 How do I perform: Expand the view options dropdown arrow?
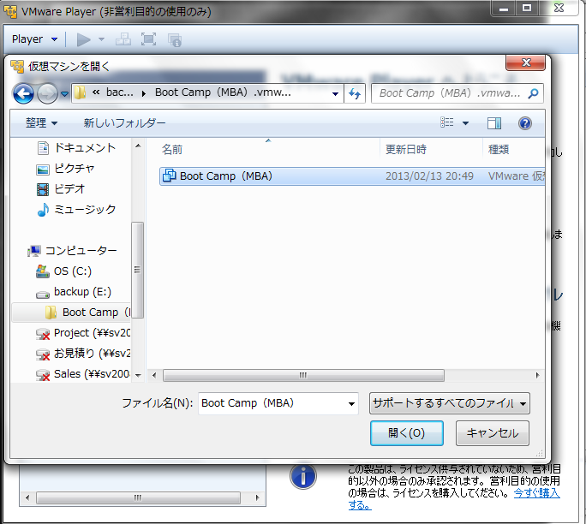[x=465, y=123]
